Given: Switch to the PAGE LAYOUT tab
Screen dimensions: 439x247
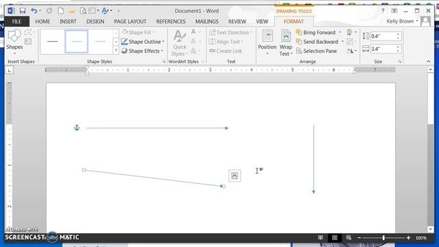Looking at the screenshot, I should pos(130,21).
